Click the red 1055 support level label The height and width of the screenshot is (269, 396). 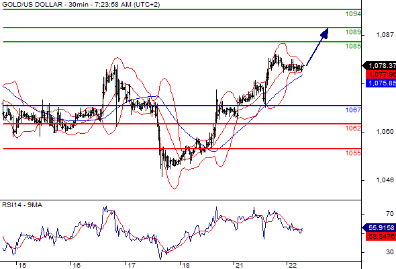[x=353, y=153]
